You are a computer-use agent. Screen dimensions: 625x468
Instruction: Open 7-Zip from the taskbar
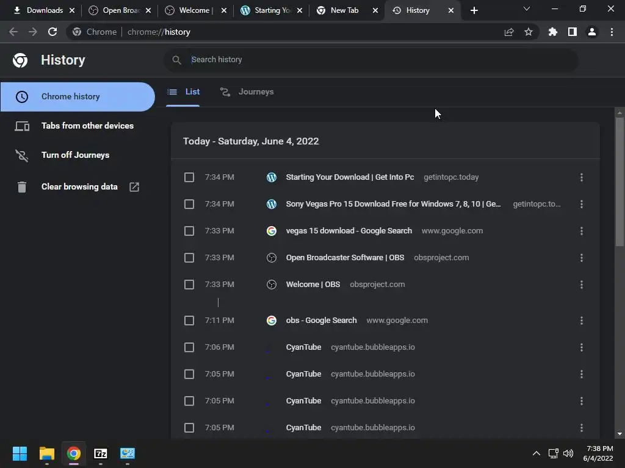point(101,453)
